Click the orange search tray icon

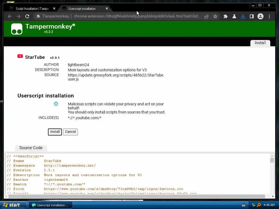coord(259,205)
